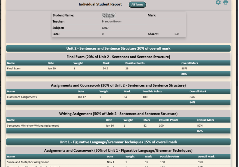Select Simile and Metaphor Assignment row
The width and height of the screenshot is (239, 167).
pyautogui.click(x=118, y=162)
